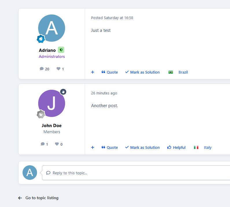Quote Adriano's post
The height and width of the screenshot is (207, 230).
click(x=110, y=72)
